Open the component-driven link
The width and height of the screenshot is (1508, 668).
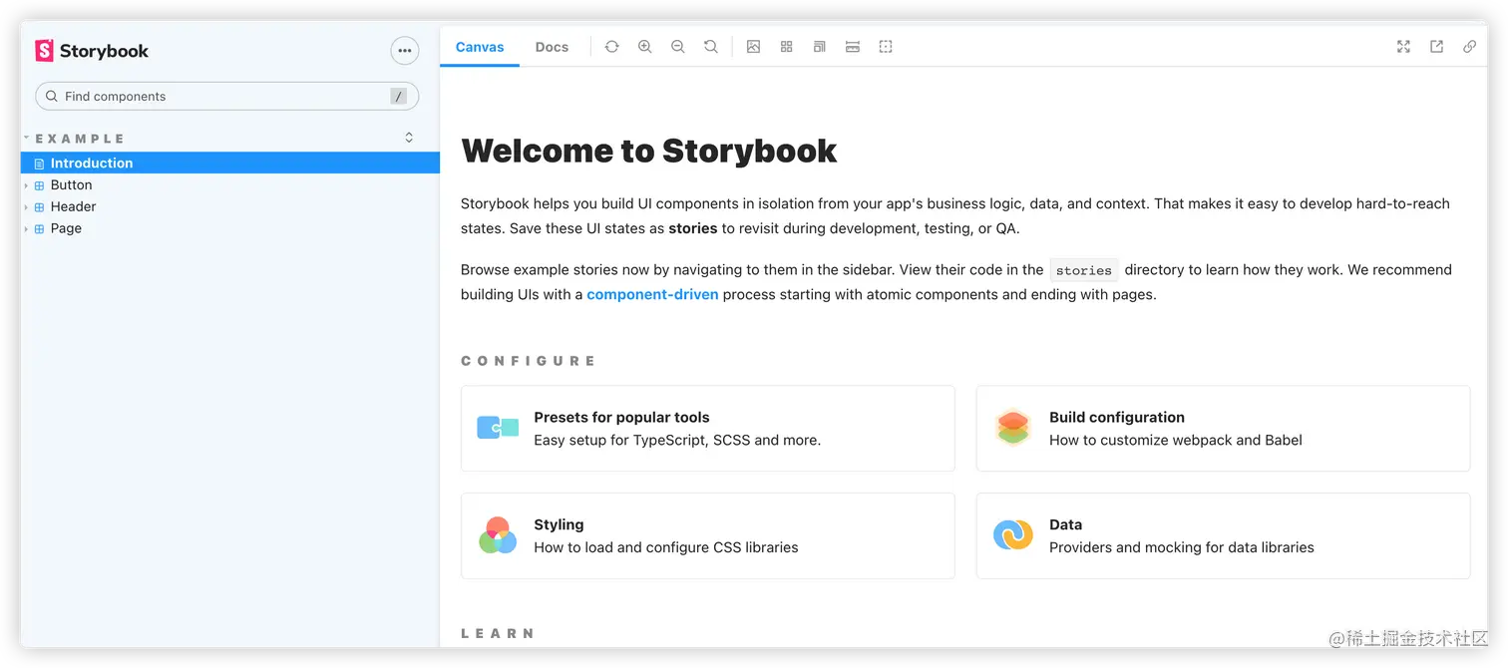(x=652, y=295)
